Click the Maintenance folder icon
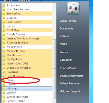The image size is (109, 103). click(4, 47)
